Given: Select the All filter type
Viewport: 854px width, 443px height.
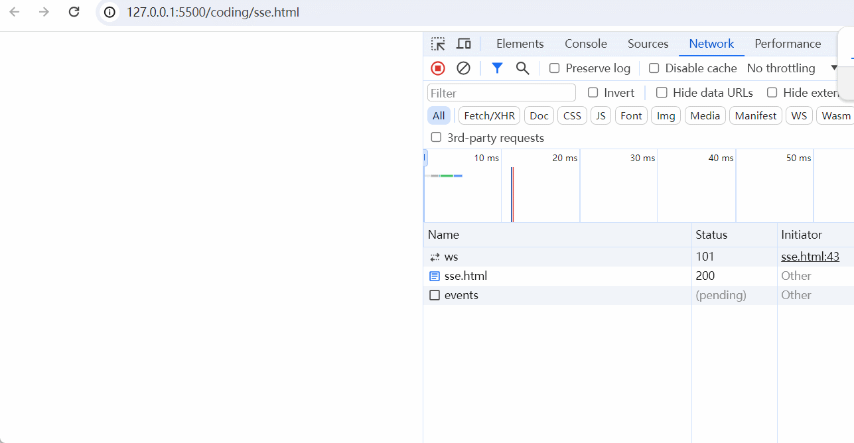Looking at the screenshot, I should (x=439, y=115).
